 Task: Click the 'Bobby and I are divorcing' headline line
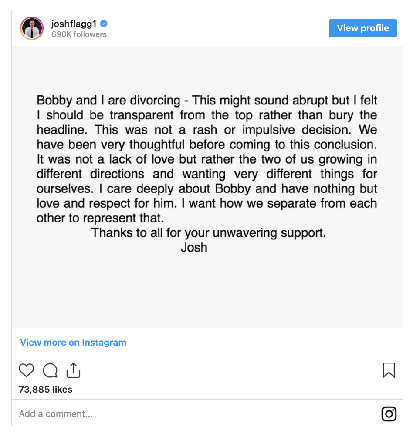coord(206,101)
